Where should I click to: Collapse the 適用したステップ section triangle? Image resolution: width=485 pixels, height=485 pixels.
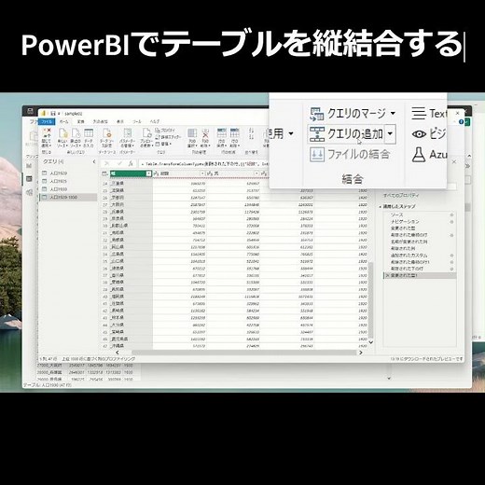(x=381, y=207)
